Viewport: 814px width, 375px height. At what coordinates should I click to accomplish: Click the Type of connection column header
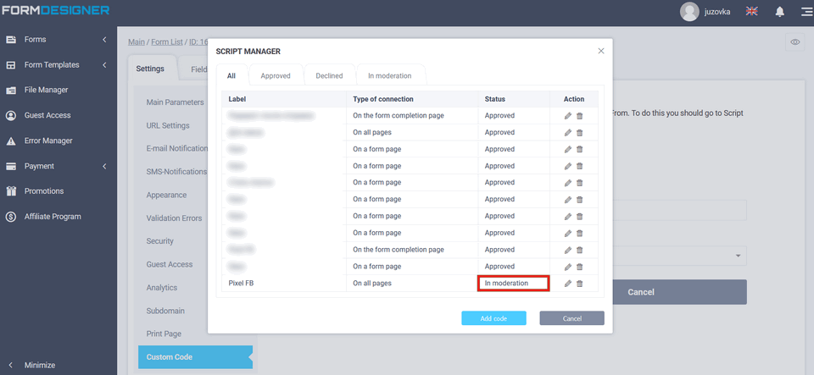[x=412, y=99]
